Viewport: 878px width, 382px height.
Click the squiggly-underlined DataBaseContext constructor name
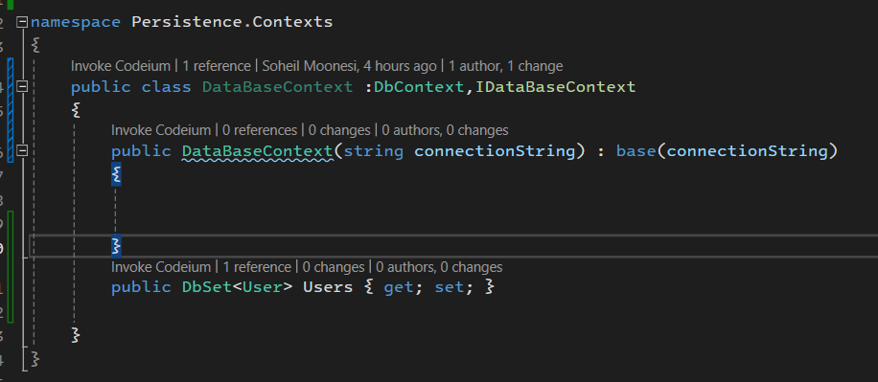click(x=257, y=151)
